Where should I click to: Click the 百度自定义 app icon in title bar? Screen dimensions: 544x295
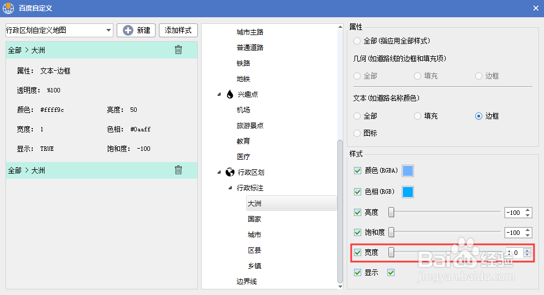tap(8, 8)
